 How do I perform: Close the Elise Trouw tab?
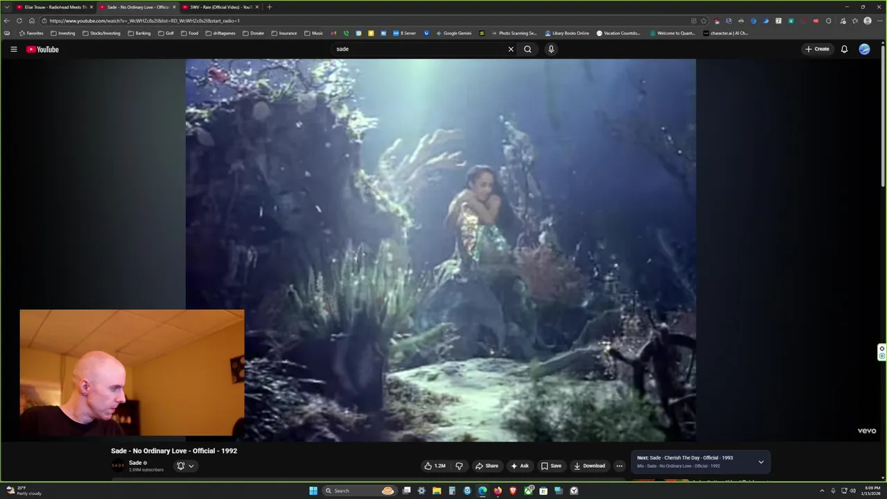91,7
